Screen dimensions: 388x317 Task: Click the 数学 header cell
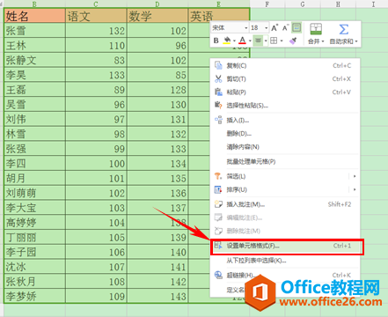click(157, 16)
